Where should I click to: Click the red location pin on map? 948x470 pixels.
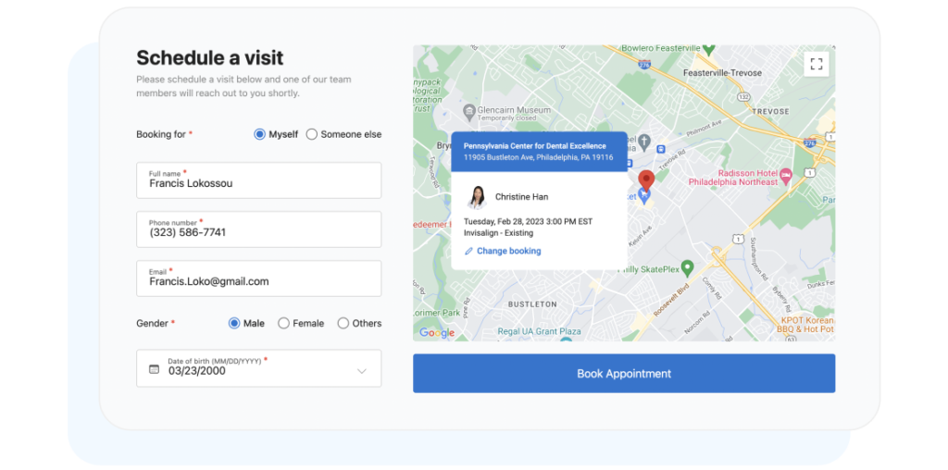pos(646,180)
